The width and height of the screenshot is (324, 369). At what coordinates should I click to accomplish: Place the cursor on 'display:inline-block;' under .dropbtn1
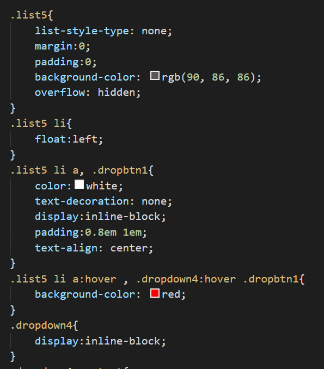tap(100, 217)
